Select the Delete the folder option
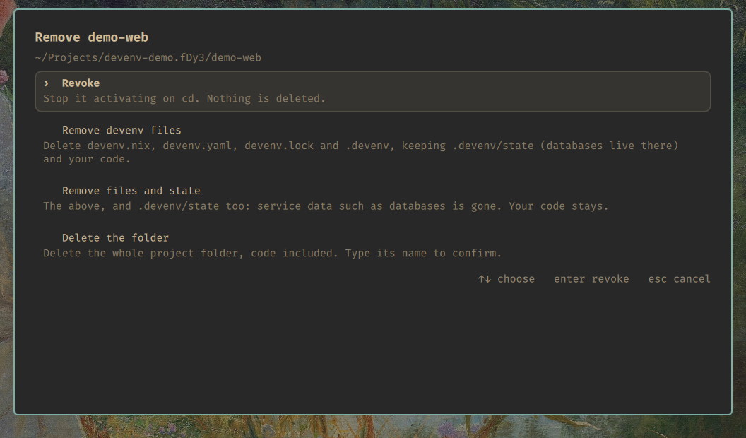Viewport: 746px width, 438px height. tap(372, 245)
